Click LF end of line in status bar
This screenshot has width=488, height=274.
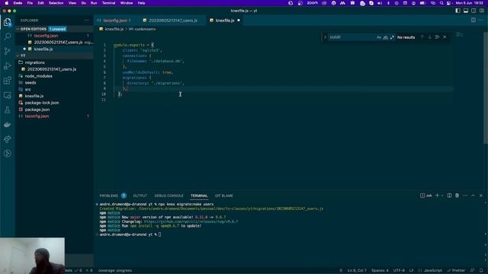point(412,270)
